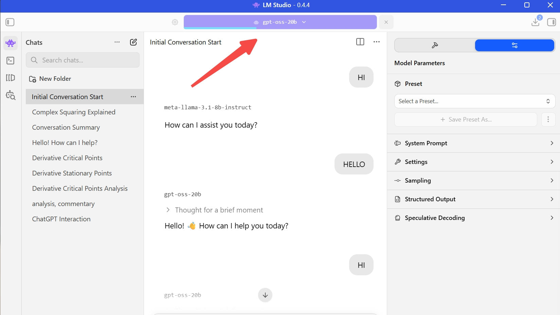Screen dimensions: 560x315
Task: Switch to the tools tab with hammer icon
Action: pos(435,45)
